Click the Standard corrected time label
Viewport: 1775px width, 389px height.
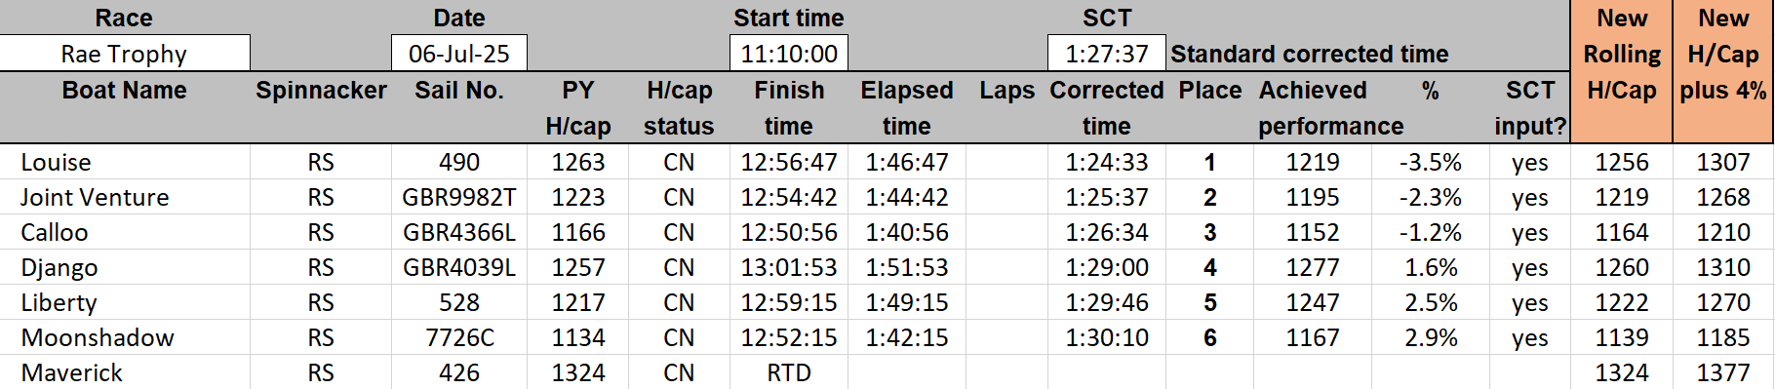1310,54
